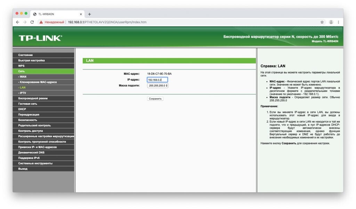This screenshot has width=356, height=209.
Task: Click the Сохранить button
Action: (155, 99)
